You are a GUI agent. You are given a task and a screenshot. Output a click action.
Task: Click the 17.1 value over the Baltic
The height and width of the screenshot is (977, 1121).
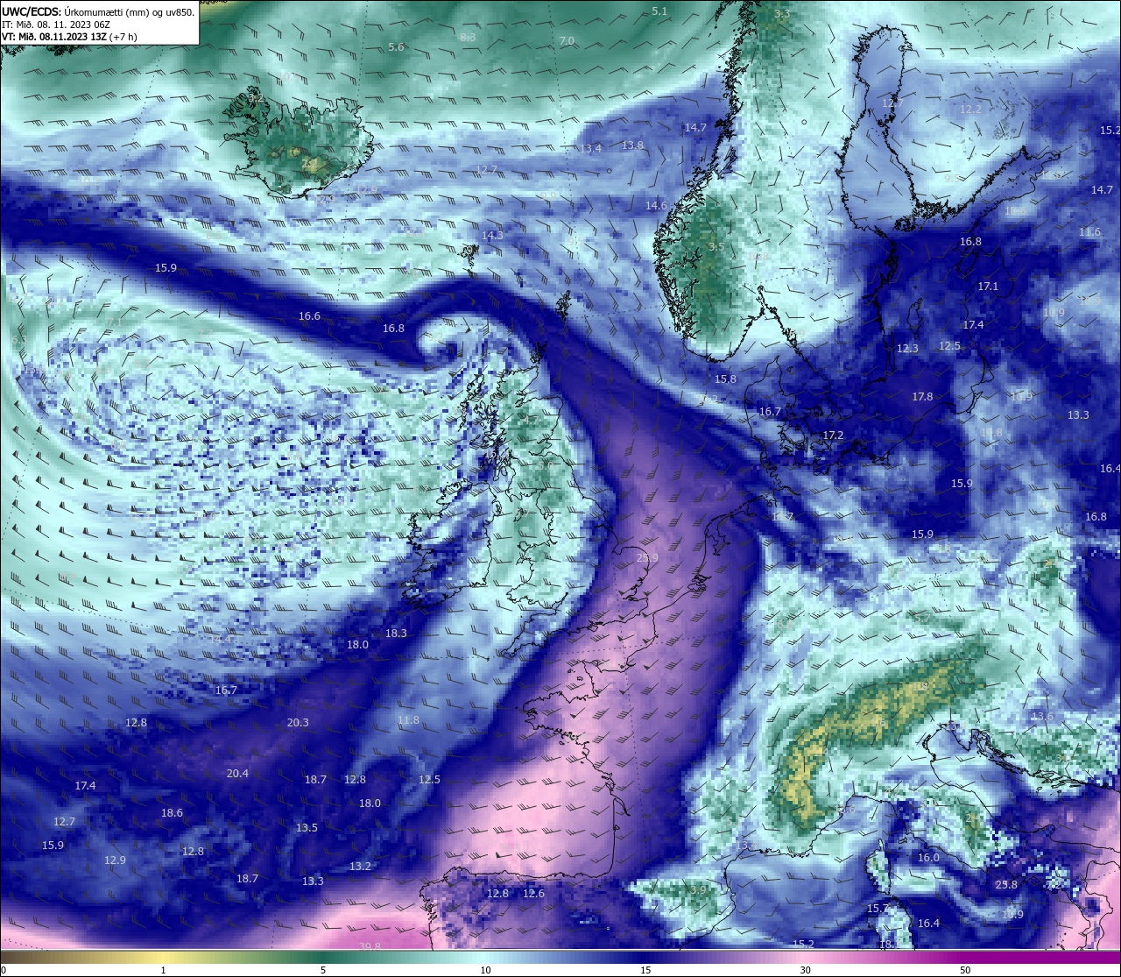tap(988, 287)
